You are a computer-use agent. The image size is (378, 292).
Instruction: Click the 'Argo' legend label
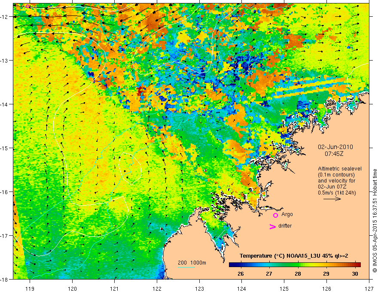(x=287, y=214)
